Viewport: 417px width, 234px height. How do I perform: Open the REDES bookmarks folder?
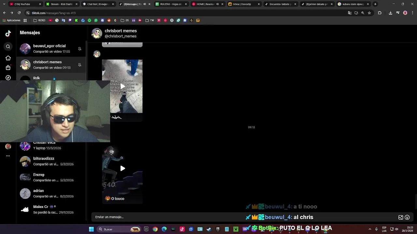point(39,20)
